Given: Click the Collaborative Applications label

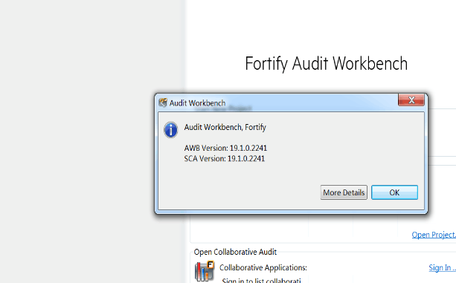Looking at the screenshot, I should pyautogui.click(x=263, y=267).
